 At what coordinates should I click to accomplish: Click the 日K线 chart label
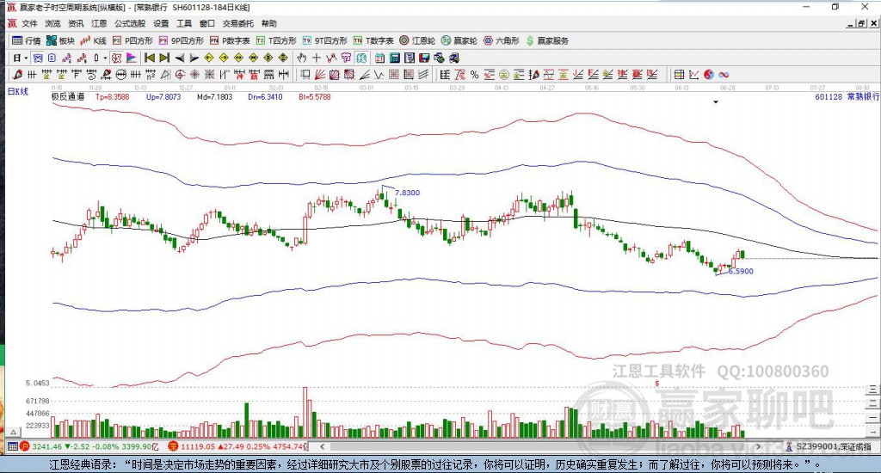pos(18,91)
